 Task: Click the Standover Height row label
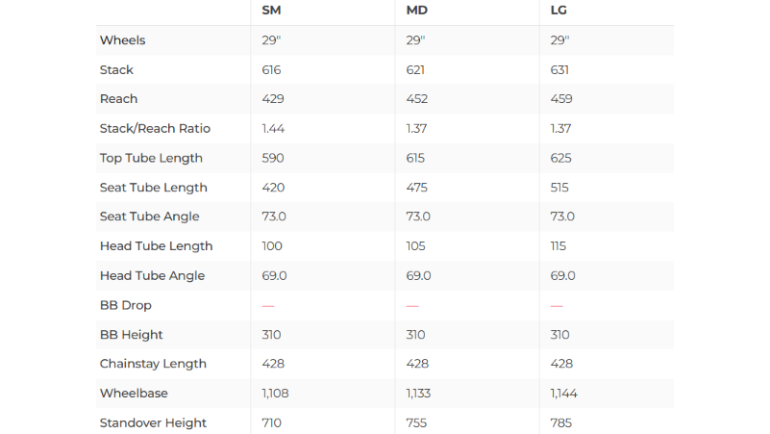[x=153, y=422]
